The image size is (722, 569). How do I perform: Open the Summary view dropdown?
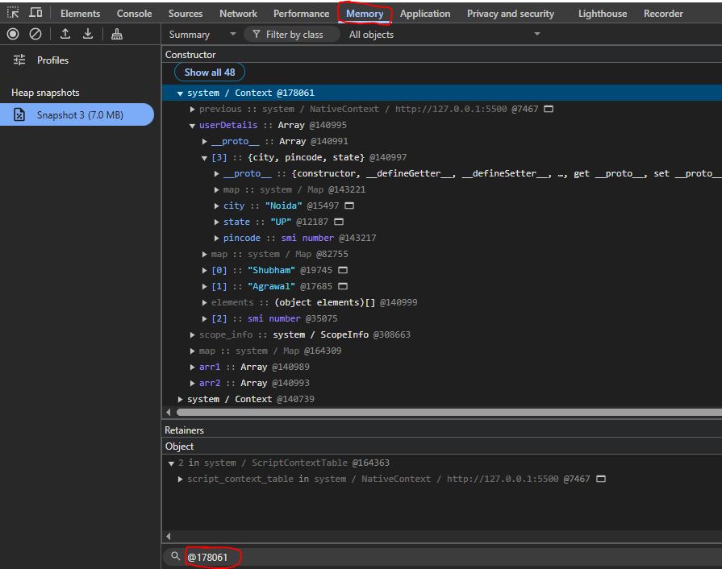click(202, 35)
